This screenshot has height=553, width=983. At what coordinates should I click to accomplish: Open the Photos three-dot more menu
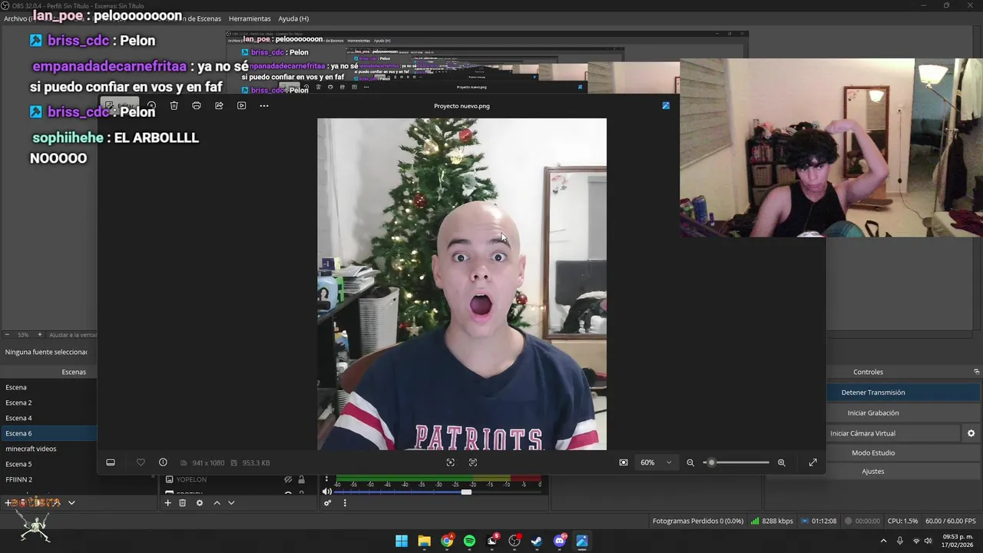point(264,105)
